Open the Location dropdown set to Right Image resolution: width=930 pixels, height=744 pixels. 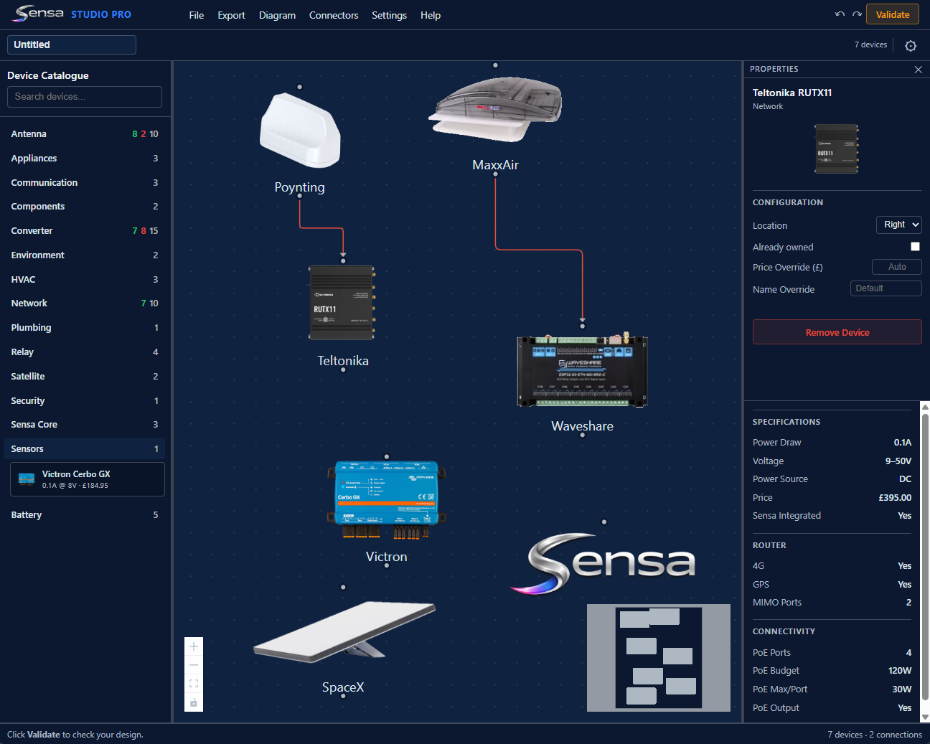[898, 225]
